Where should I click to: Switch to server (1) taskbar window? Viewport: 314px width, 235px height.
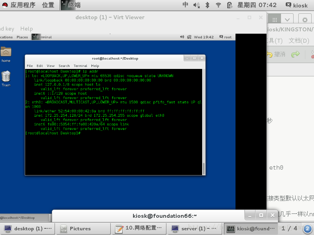[x=195, y=229]
